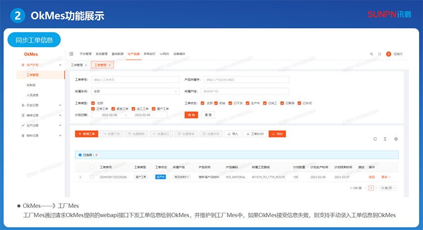
Task: Open the 所属车间 dropdown
Action: point(135,91)
